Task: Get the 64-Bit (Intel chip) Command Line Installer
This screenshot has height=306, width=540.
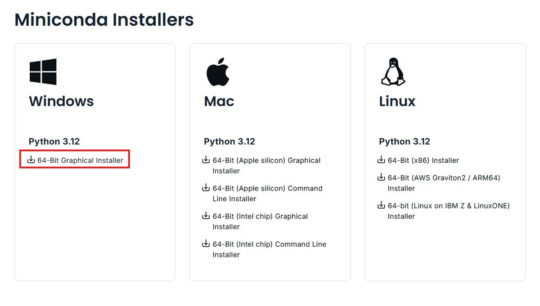Action: [269, 249]
